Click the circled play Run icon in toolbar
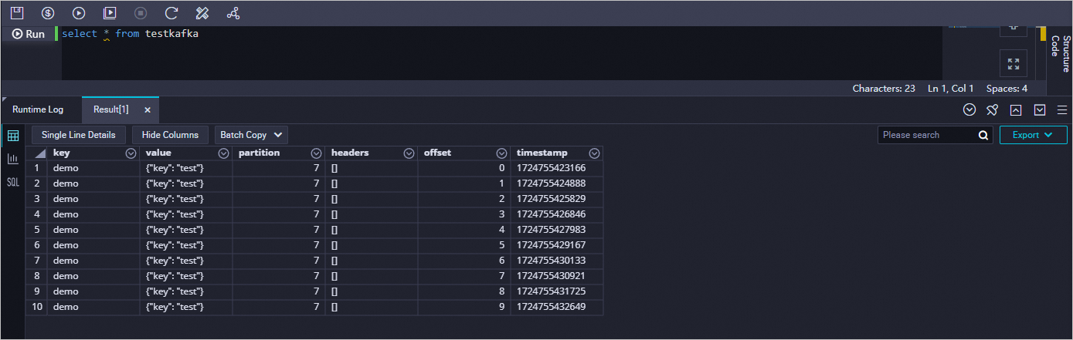1073x340 pixels. [x=79, y=12]
